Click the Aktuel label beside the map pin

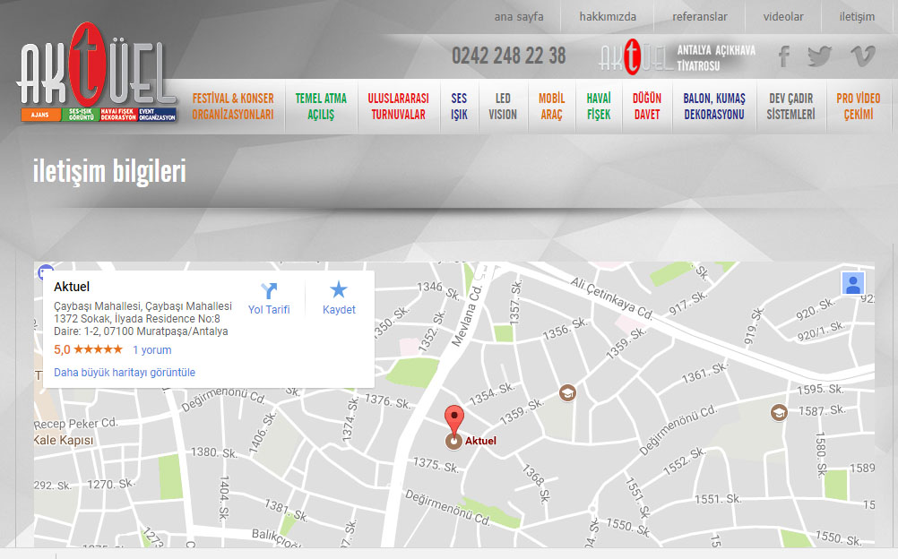click(480, 441)
